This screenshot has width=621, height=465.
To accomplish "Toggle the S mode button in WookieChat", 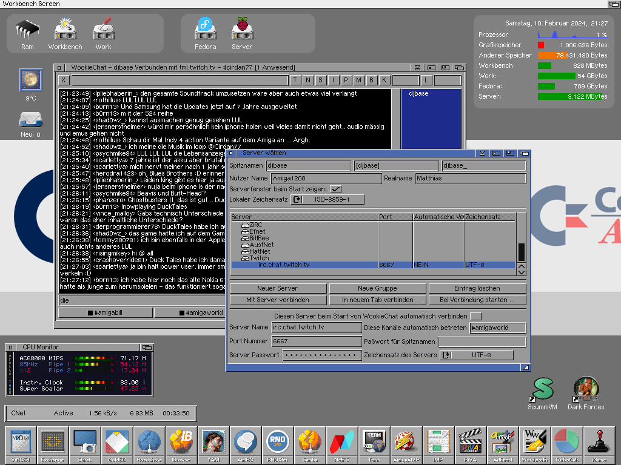I will [320, 81].
